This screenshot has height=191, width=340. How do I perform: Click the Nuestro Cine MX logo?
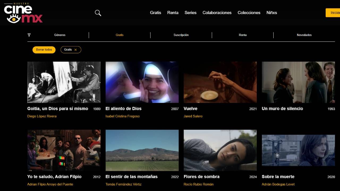[x=23, y=13]
